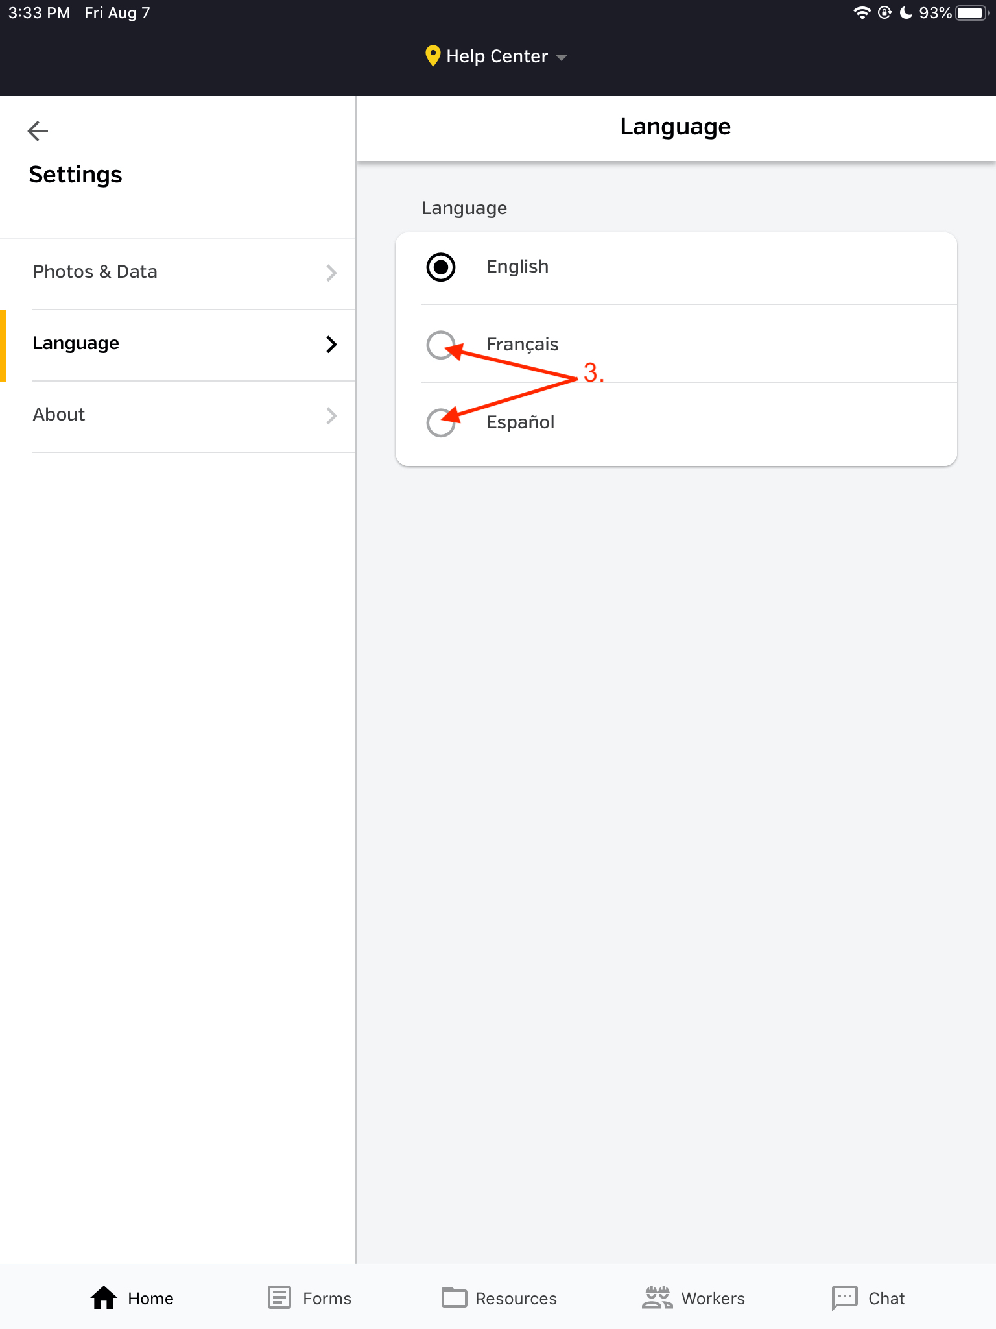Tap the Resources folder icon

454,1298
